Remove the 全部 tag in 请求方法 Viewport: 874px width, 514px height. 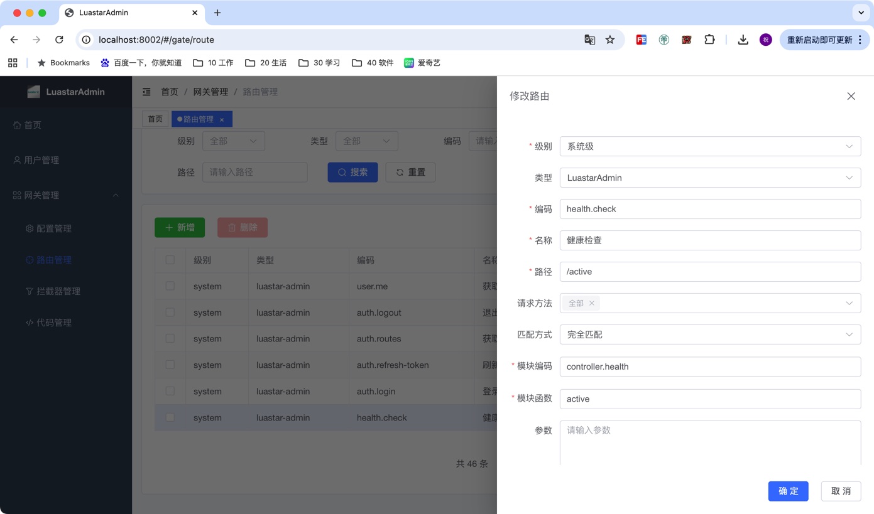(591, 303)
